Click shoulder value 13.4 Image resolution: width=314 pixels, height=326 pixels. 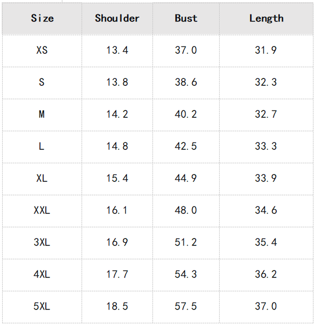click(117, 51)
